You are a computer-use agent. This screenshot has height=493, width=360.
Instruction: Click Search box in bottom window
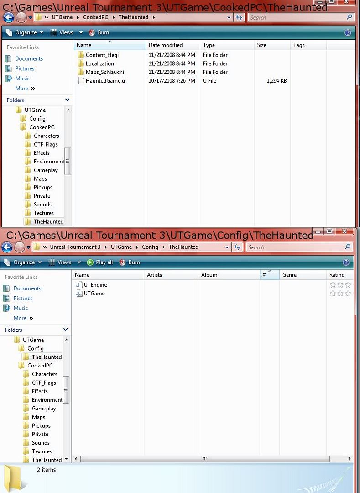click(299, 247)
